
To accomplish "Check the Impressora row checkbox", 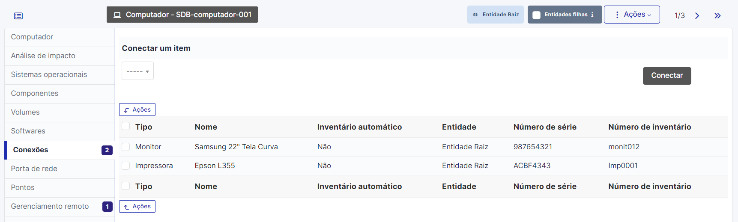I will point(126,166).
